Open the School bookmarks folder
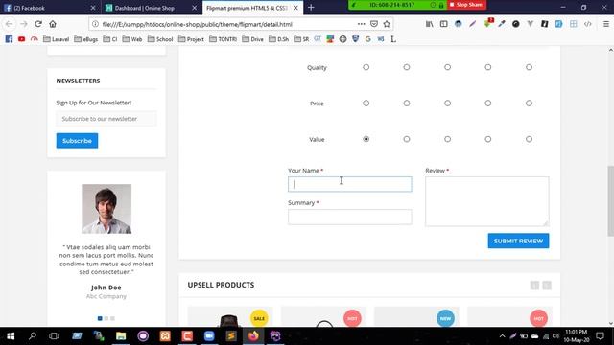Image resolution: width=614 pixels, height=345 pixels. coord(160,39)
